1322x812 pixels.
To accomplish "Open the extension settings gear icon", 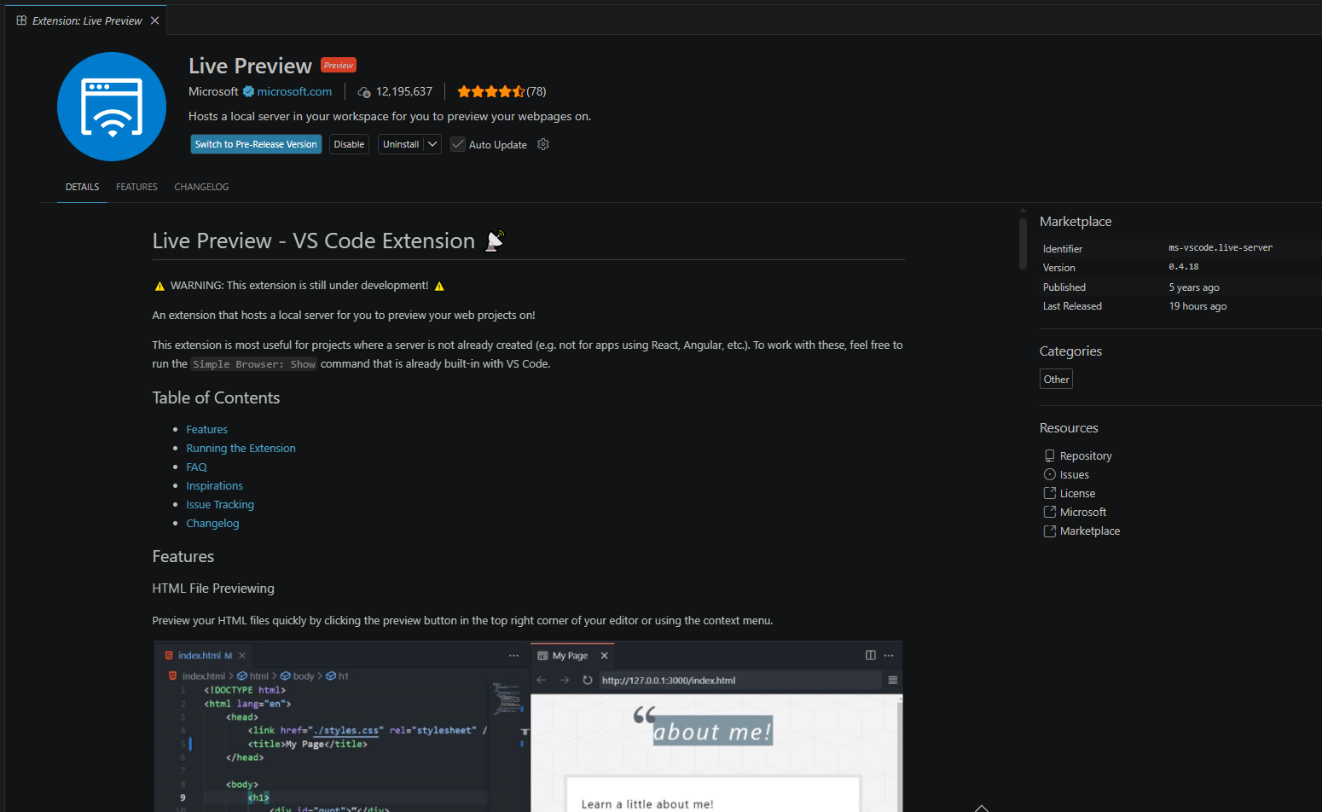I will [543, 144].
